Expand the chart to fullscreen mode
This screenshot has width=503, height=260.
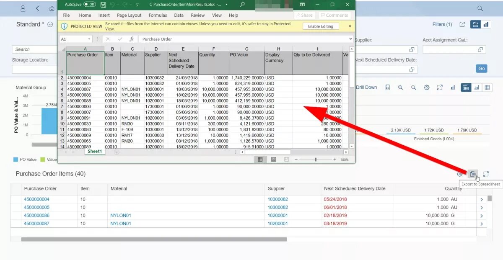pyautogui.click(x=439, y=87)
